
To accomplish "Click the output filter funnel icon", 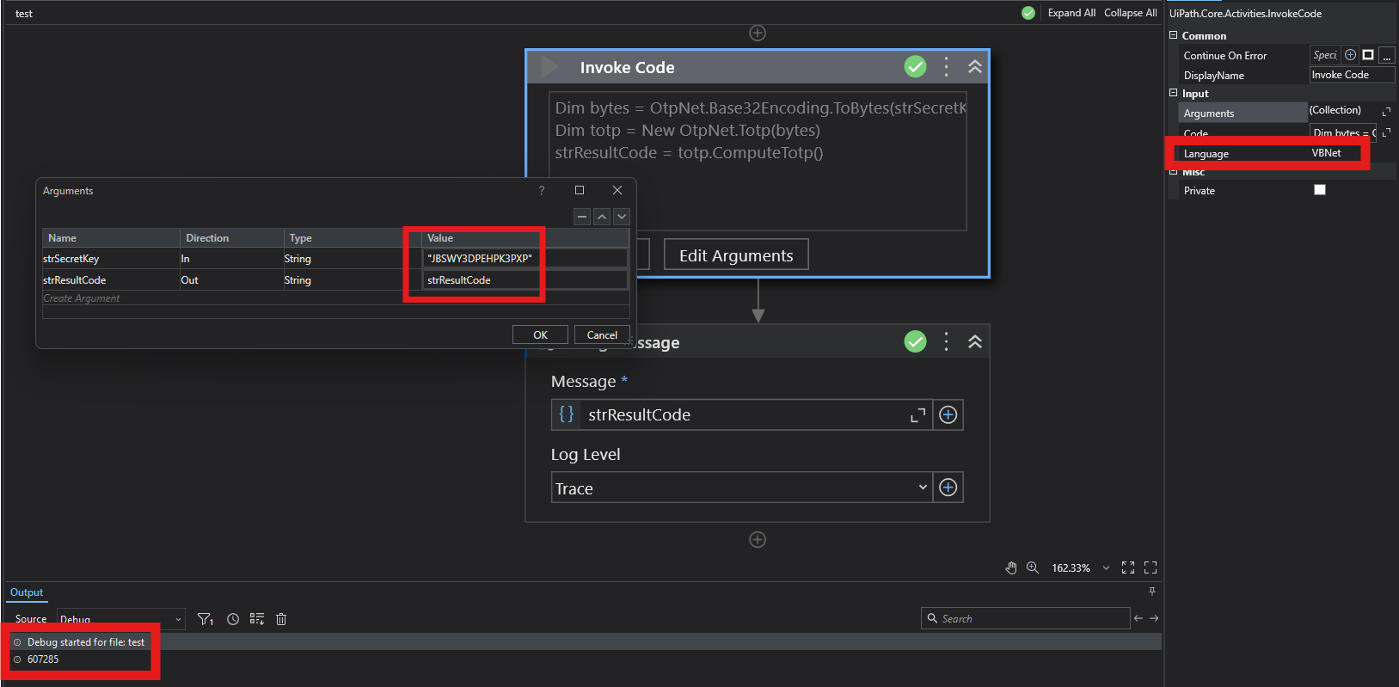I will pos(206,619).
